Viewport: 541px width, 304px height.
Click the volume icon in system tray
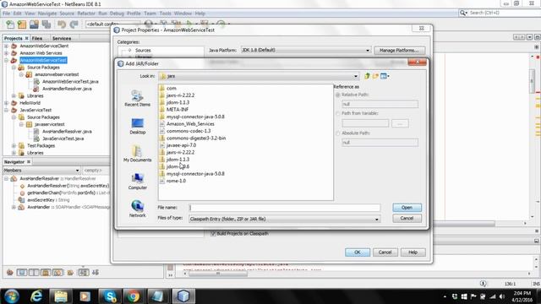[502, 296]
